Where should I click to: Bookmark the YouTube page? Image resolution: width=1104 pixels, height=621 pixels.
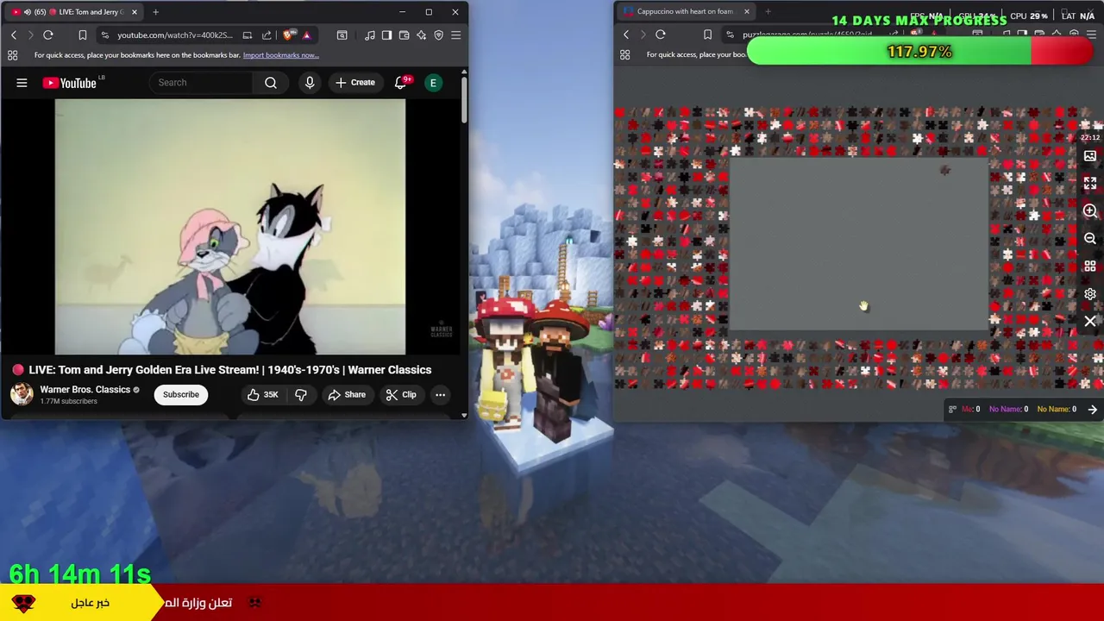pos(83,34)
